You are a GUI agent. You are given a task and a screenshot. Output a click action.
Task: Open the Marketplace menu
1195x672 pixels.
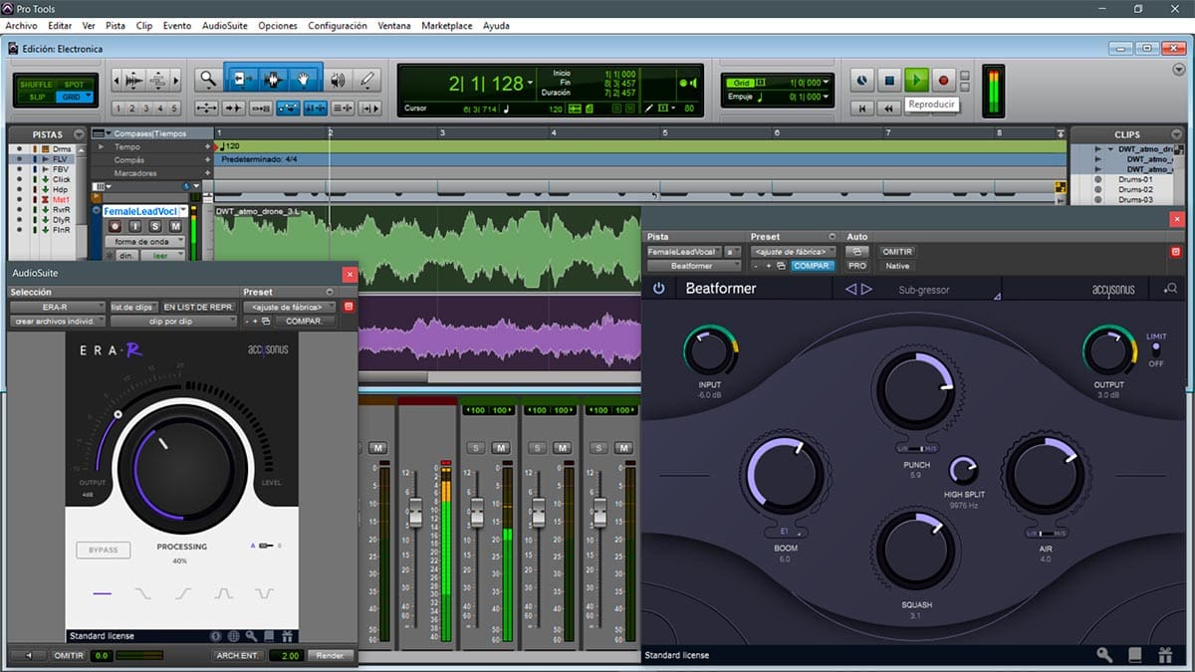(447, 26)
